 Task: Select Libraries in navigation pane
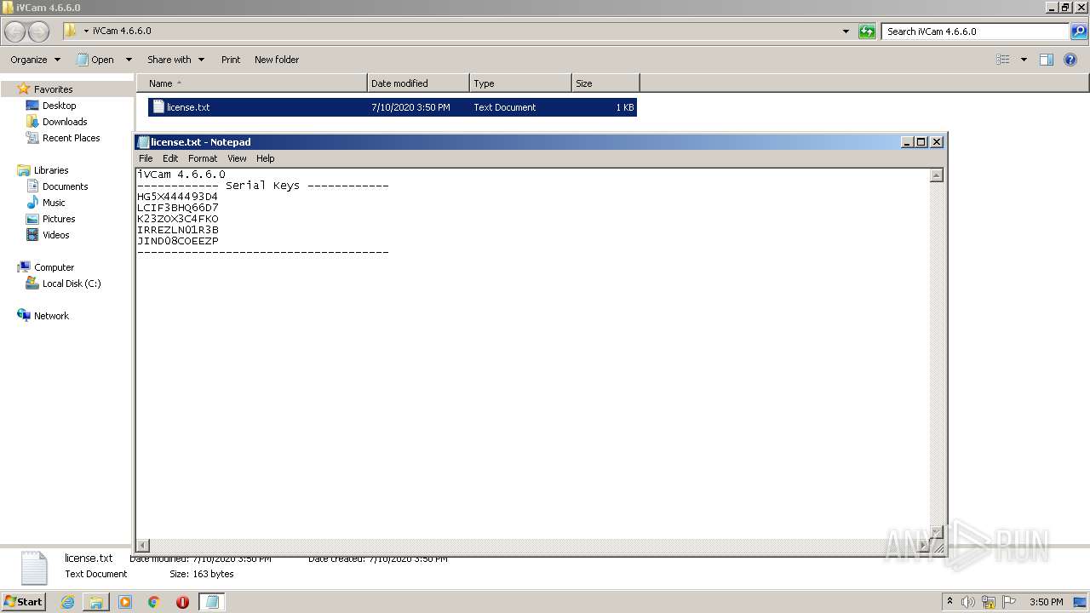point(51,170)
